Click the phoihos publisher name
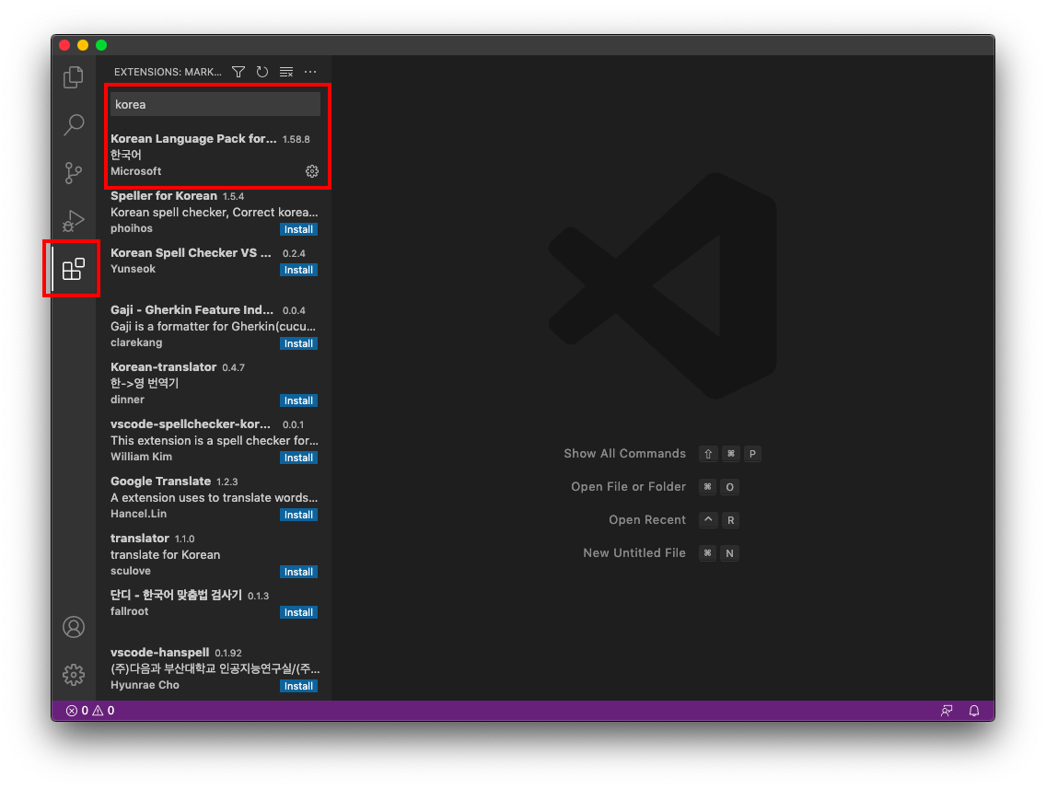Viewport: 1046px width, 789px height. point(132,228)
